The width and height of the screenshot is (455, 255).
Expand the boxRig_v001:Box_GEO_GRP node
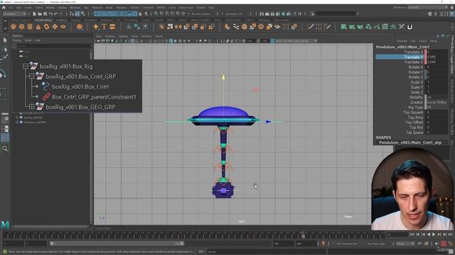[x=31, y=107]
